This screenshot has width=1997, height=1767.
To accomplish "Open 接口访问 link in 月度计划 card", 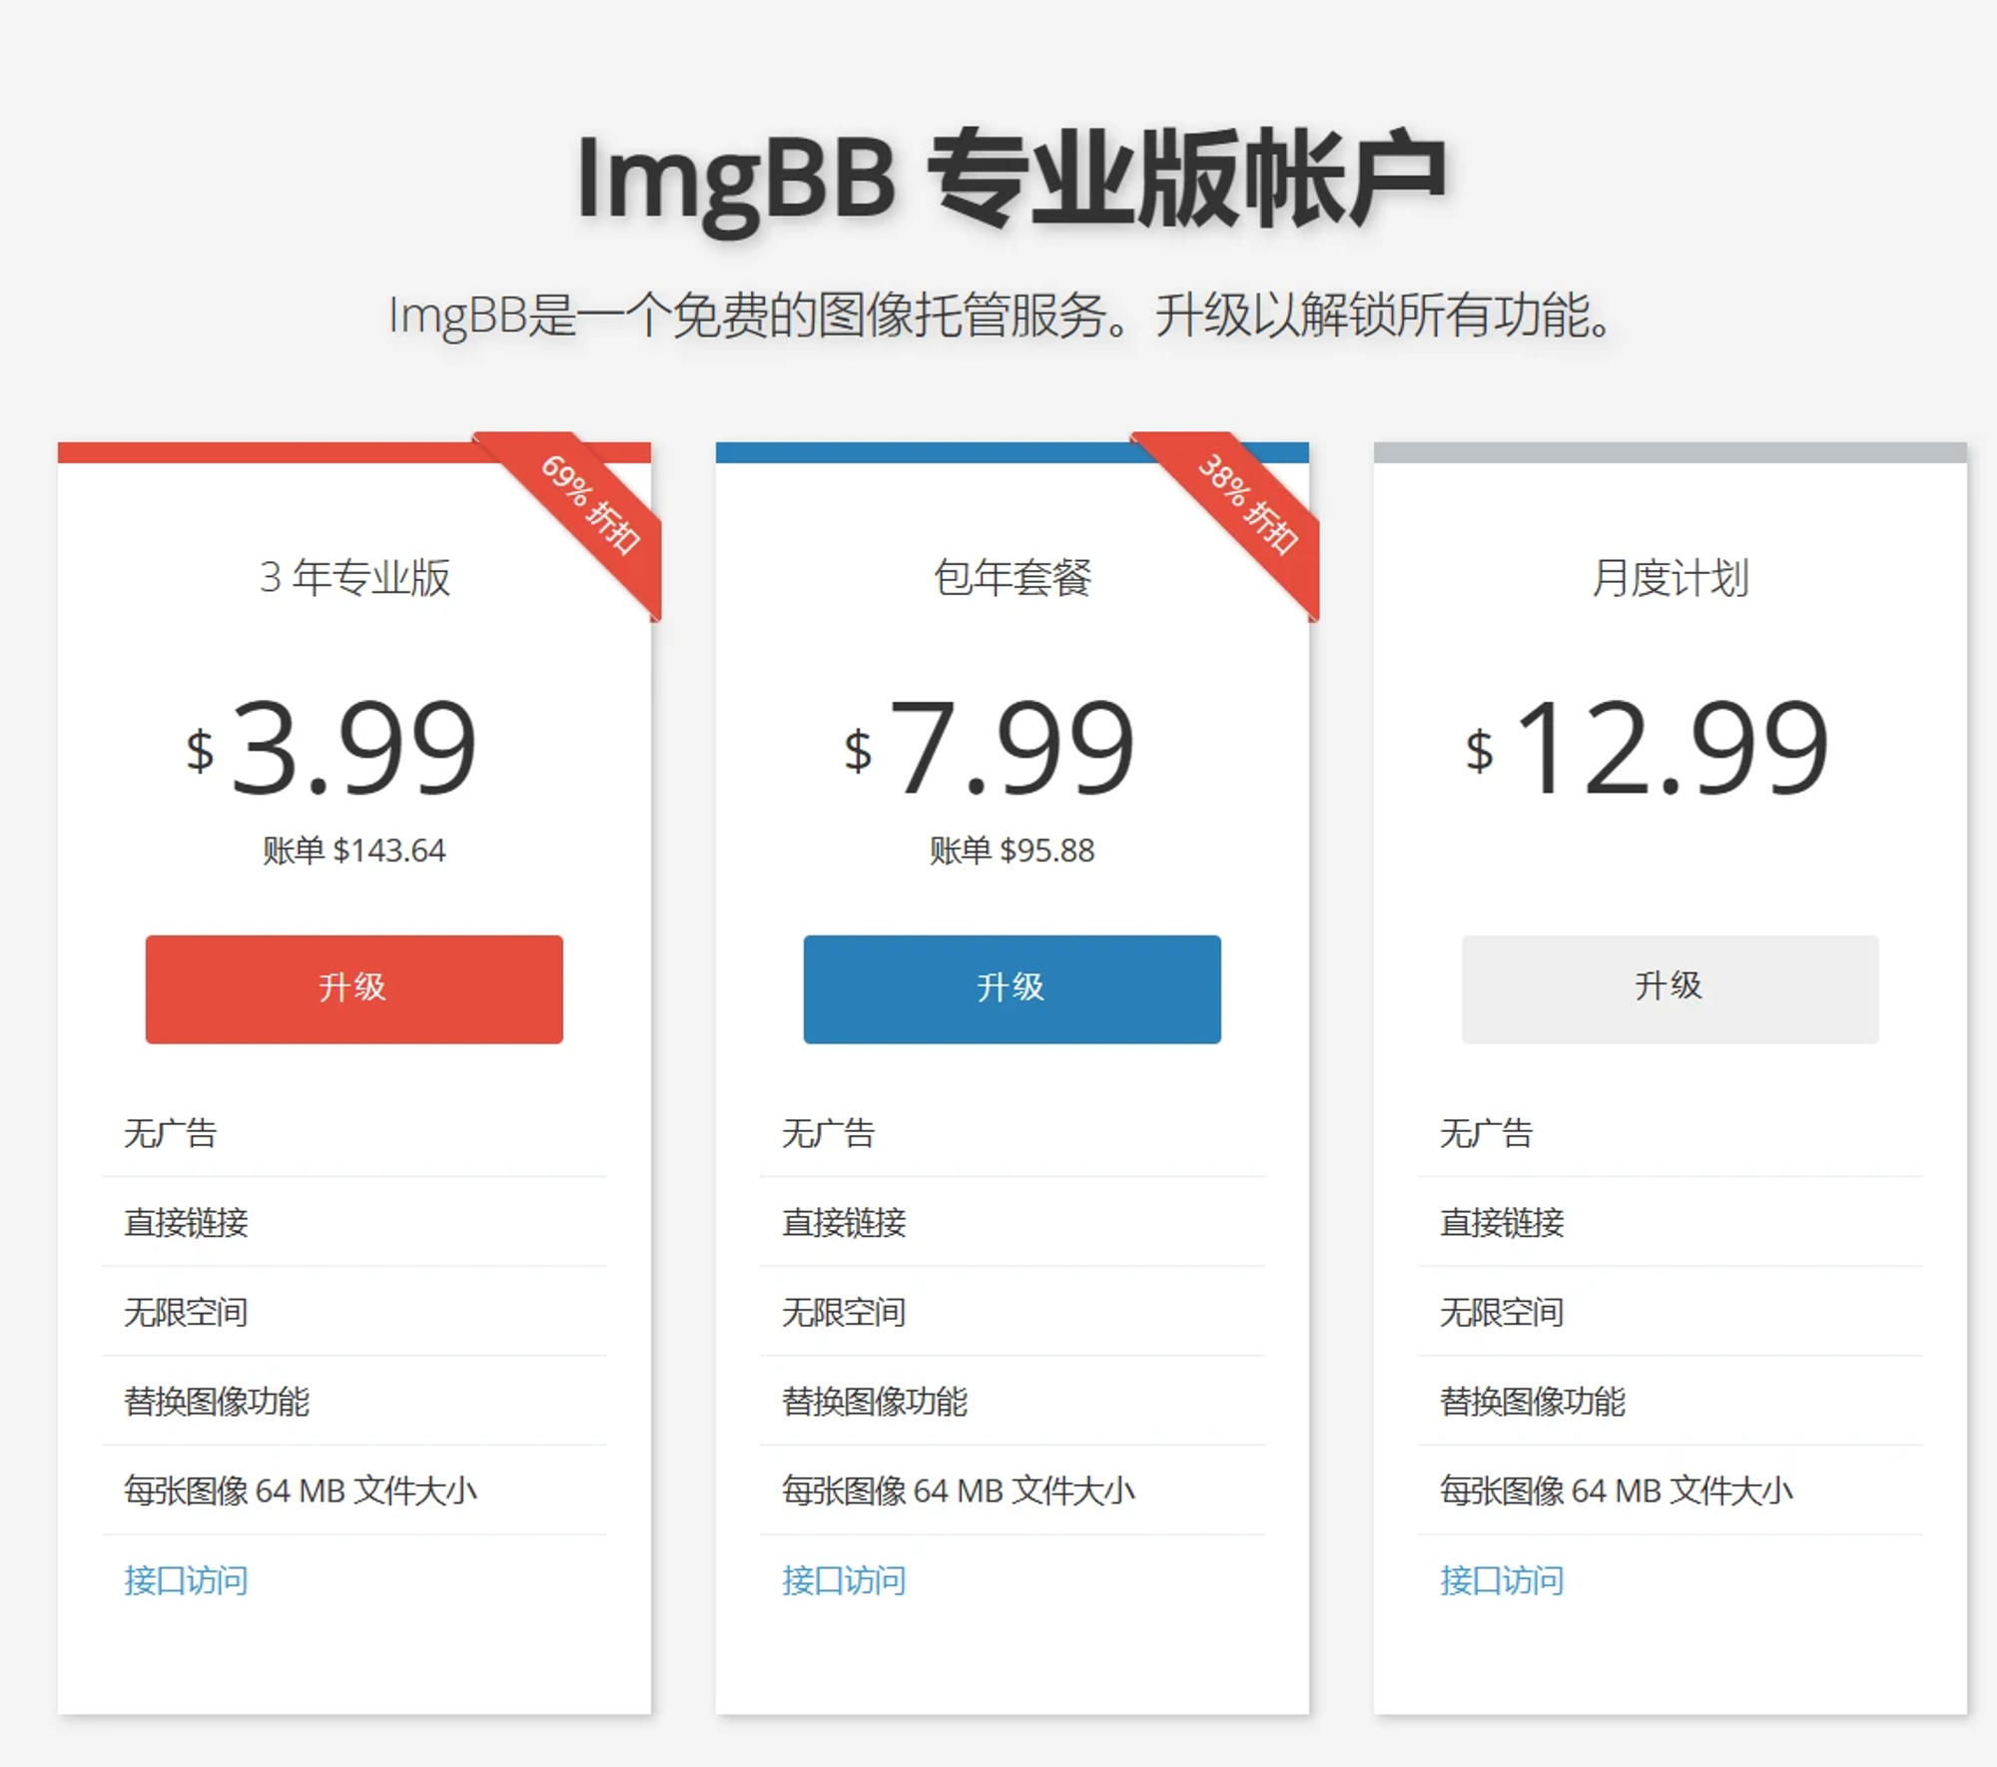I will coord(1502,1580).
